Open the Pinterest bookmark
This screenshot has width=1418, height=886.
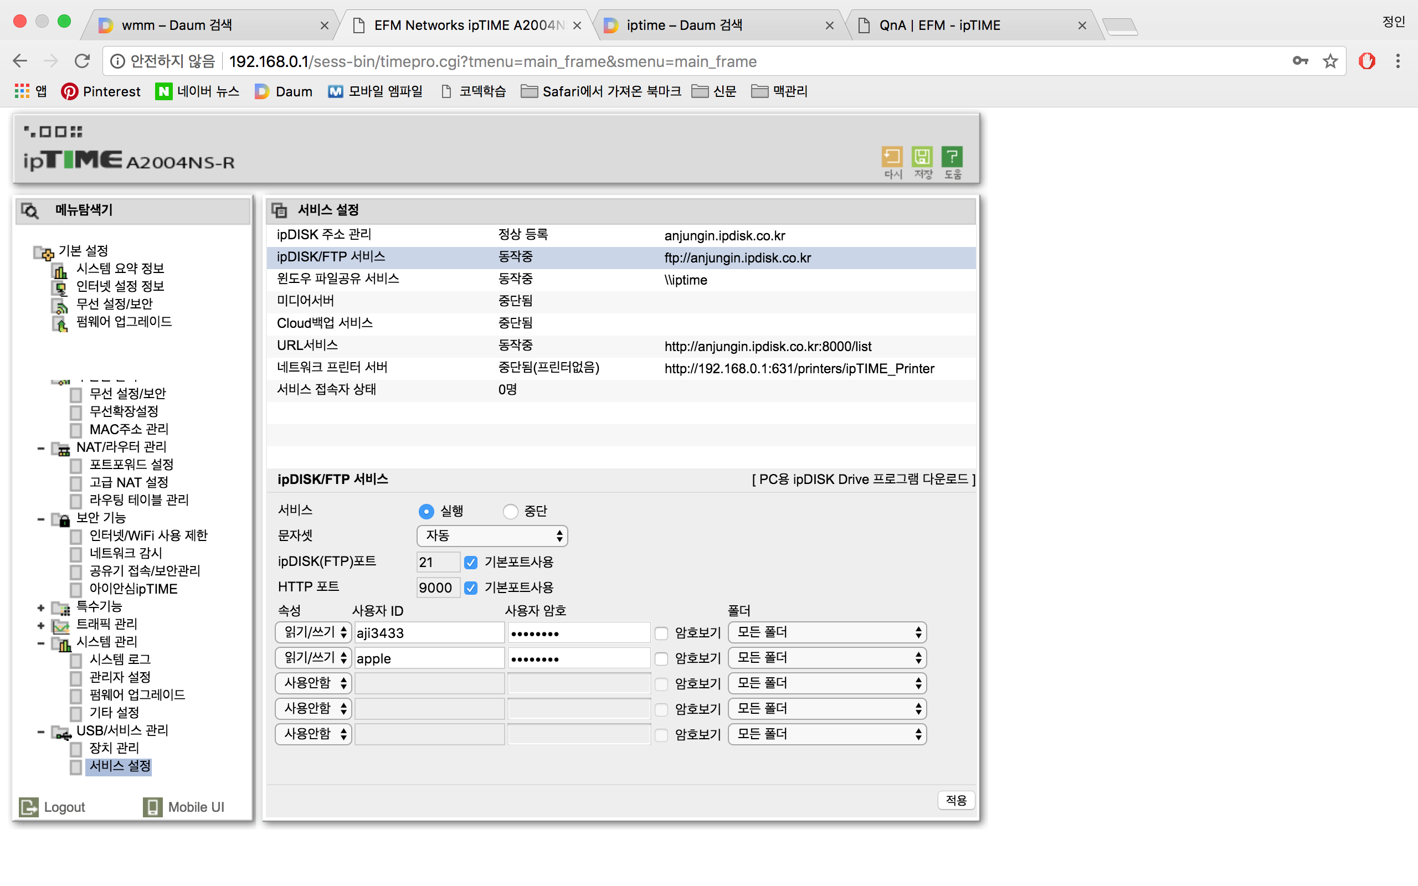(x=101, y=91)
